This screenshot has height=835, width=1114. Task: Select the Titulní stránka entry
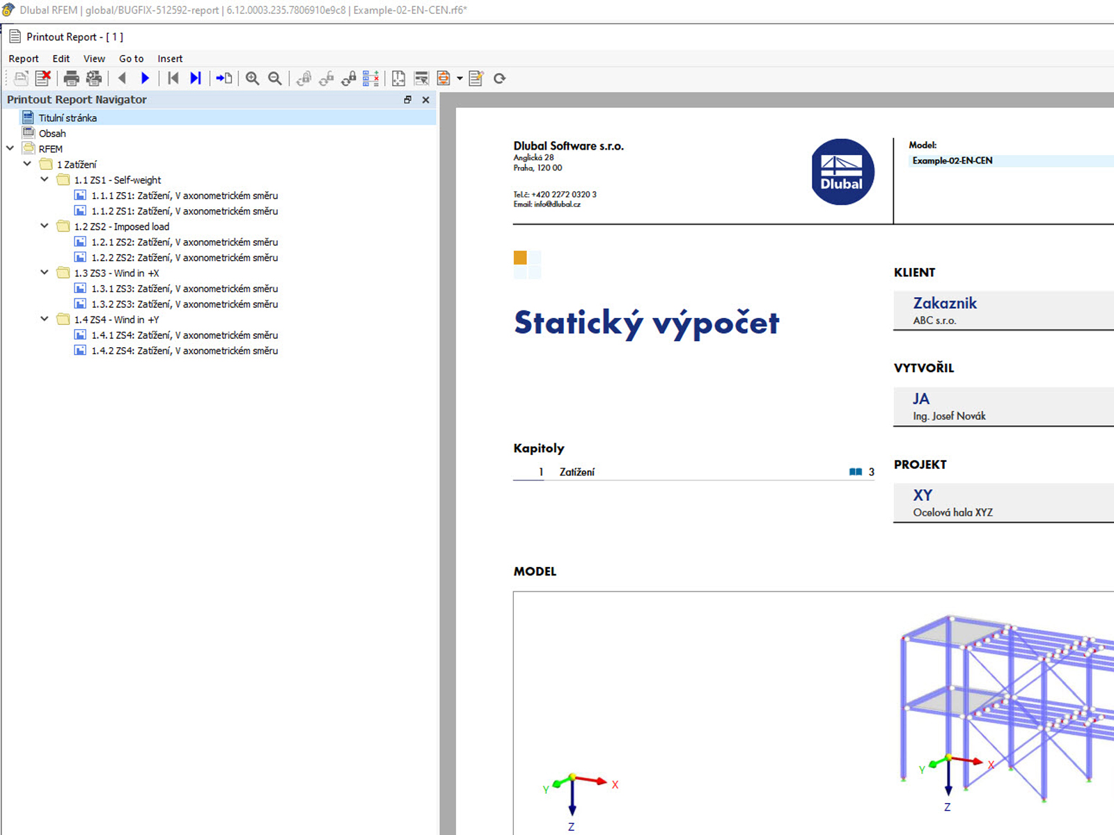tap(68, 117)
